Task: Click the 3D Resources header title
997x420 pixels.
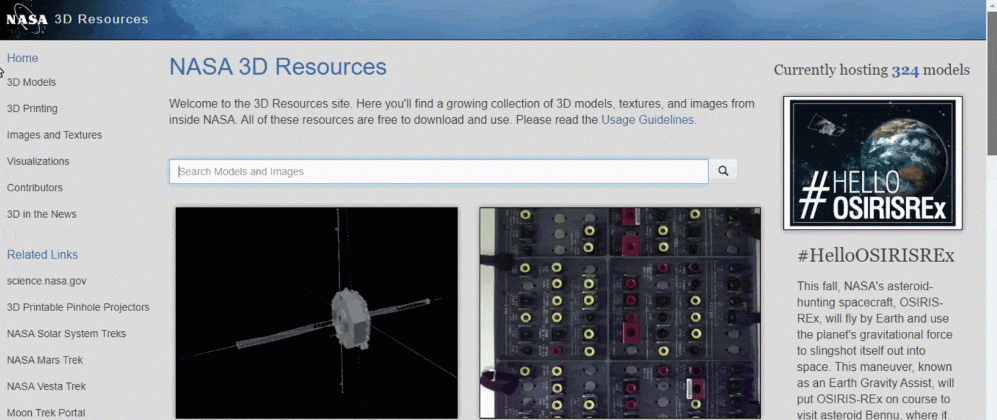Action: (x=101, y=19)
